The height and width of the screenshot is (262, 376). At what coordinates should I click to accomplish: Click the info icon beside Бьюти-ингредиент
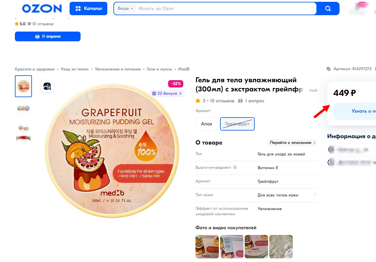tap(235, 168)
